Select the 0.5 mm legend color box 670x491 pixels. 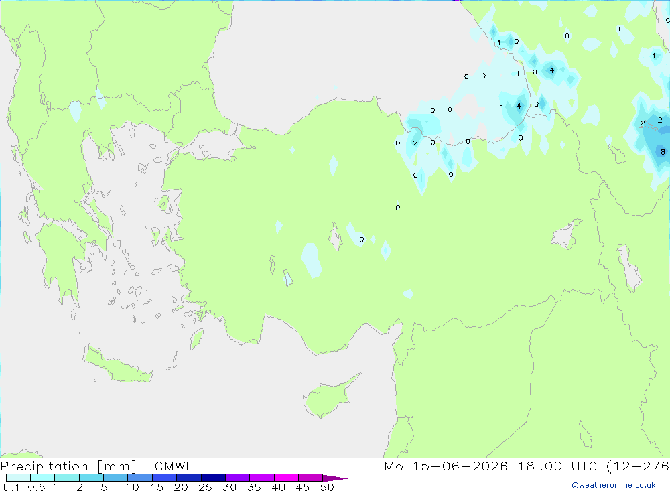pos(43,478)
